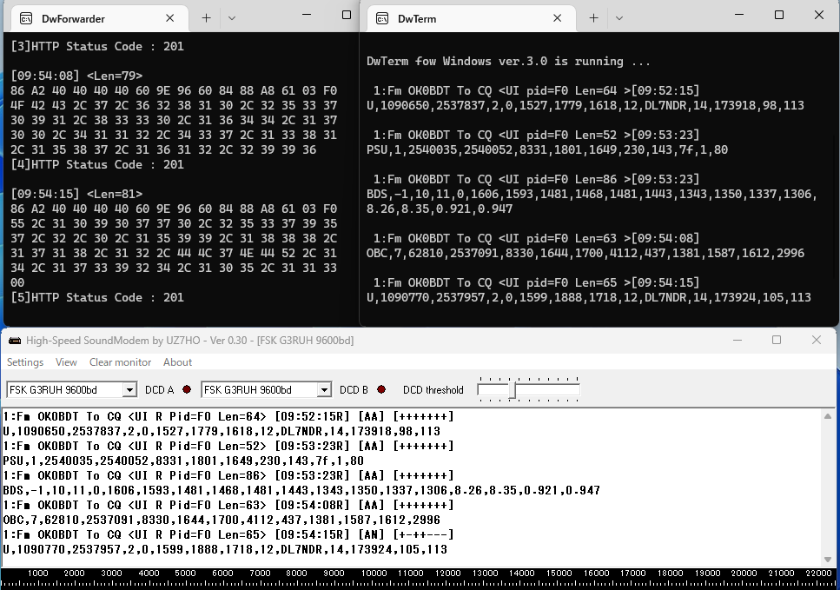Click the DwForwarder tab terminal icon
Screen dimensions: 840x590
click(x=26, y=19)
